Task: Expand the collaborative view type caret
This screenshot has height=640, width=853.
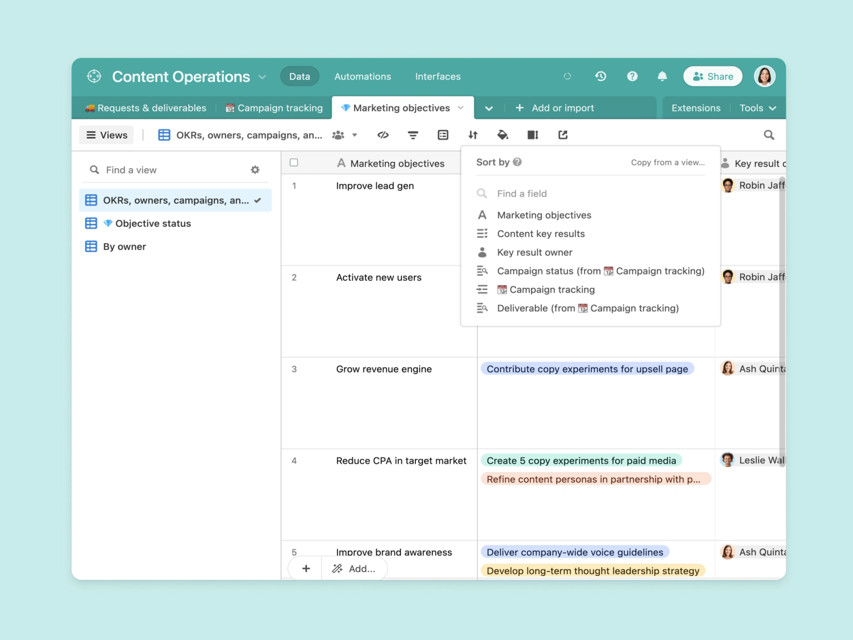Action: 355,135
